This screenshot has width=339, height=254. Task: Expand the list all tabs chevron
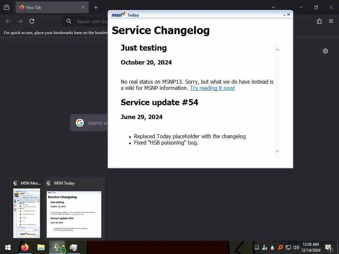point(273,7)
